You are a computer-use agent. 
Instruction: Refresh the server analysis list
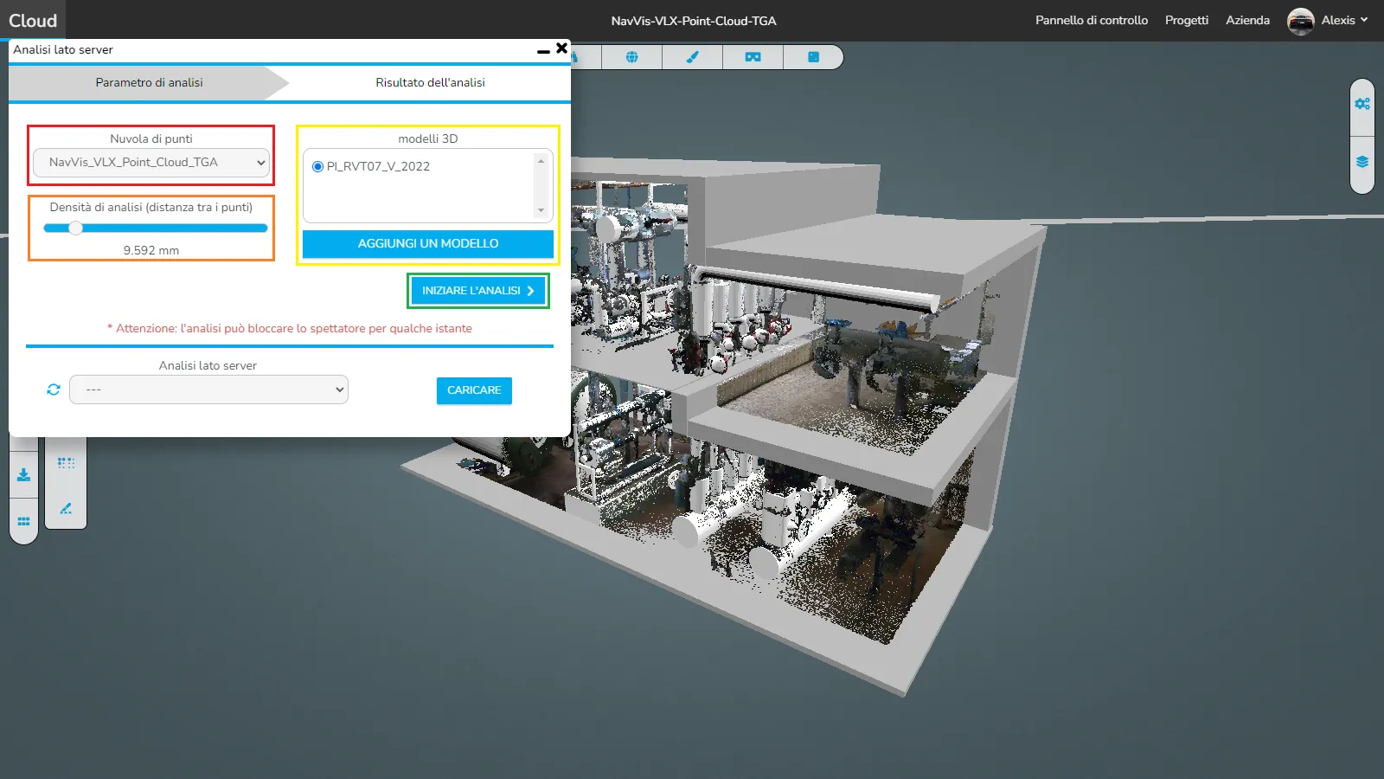pyautogui.click(x=54, y=389)
